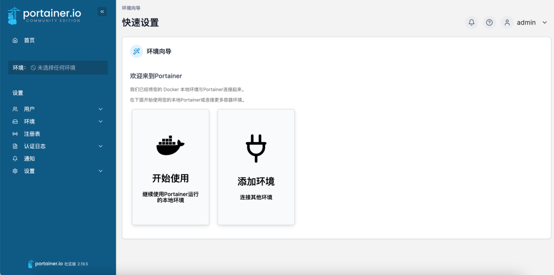Screen dimensions: 554x275
Task: Click the bell icon beside 通知 in sidebar
Action: [15, 159]
